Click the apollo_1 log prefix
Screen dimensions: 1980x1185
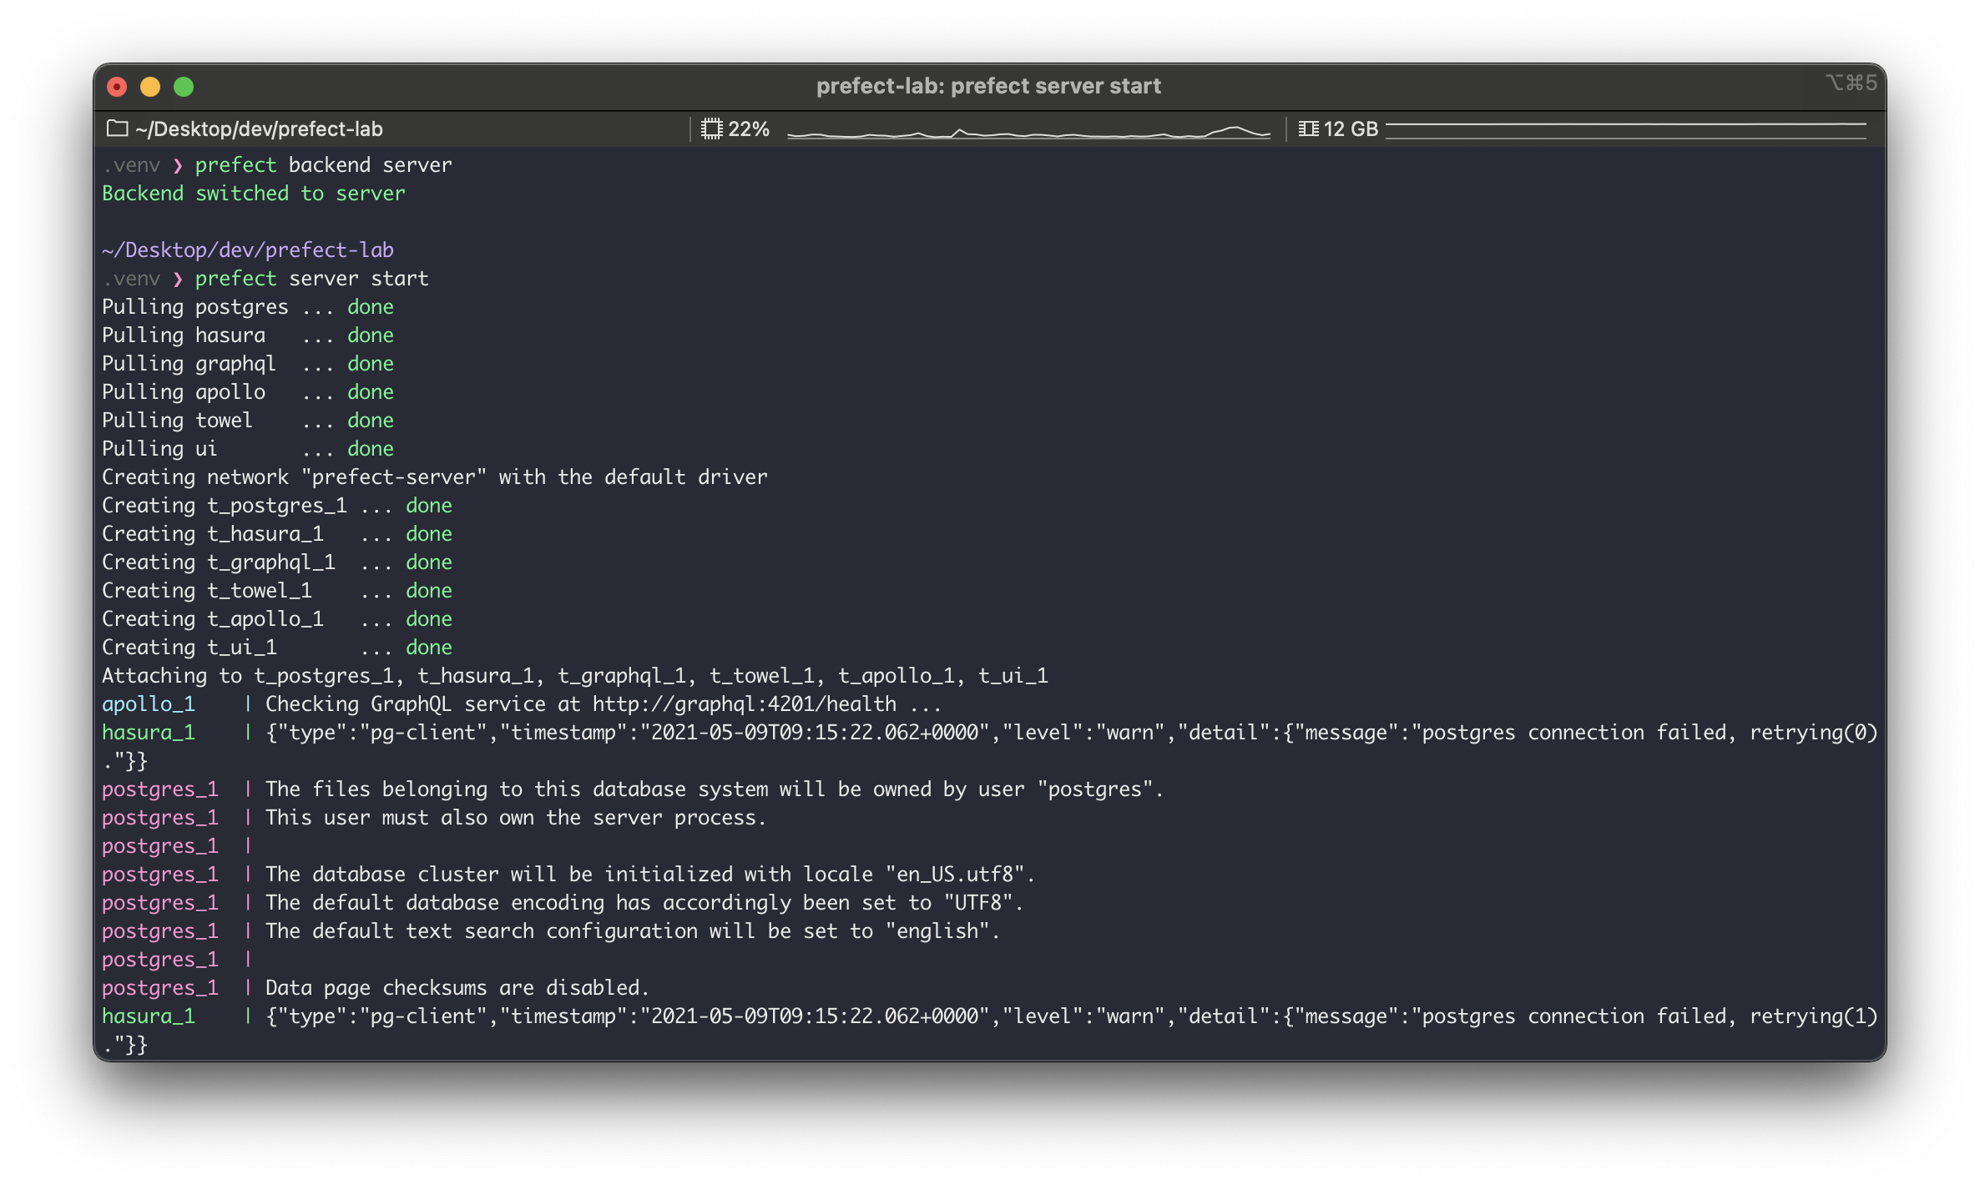pyautogui.click(x=148, y=704)
